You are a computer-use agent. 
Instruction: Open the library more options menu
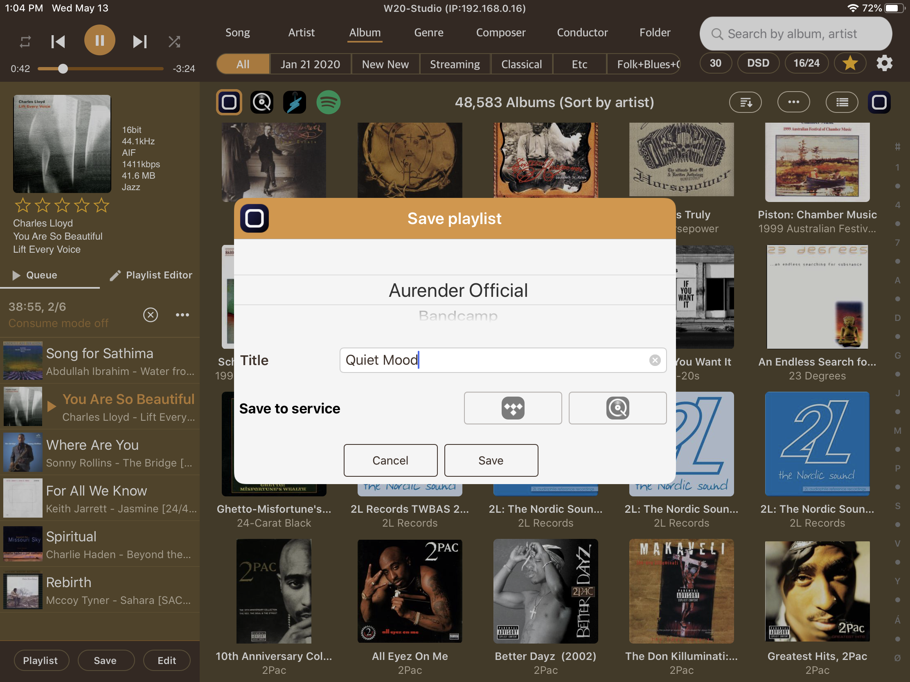click(x=793, y=102)
